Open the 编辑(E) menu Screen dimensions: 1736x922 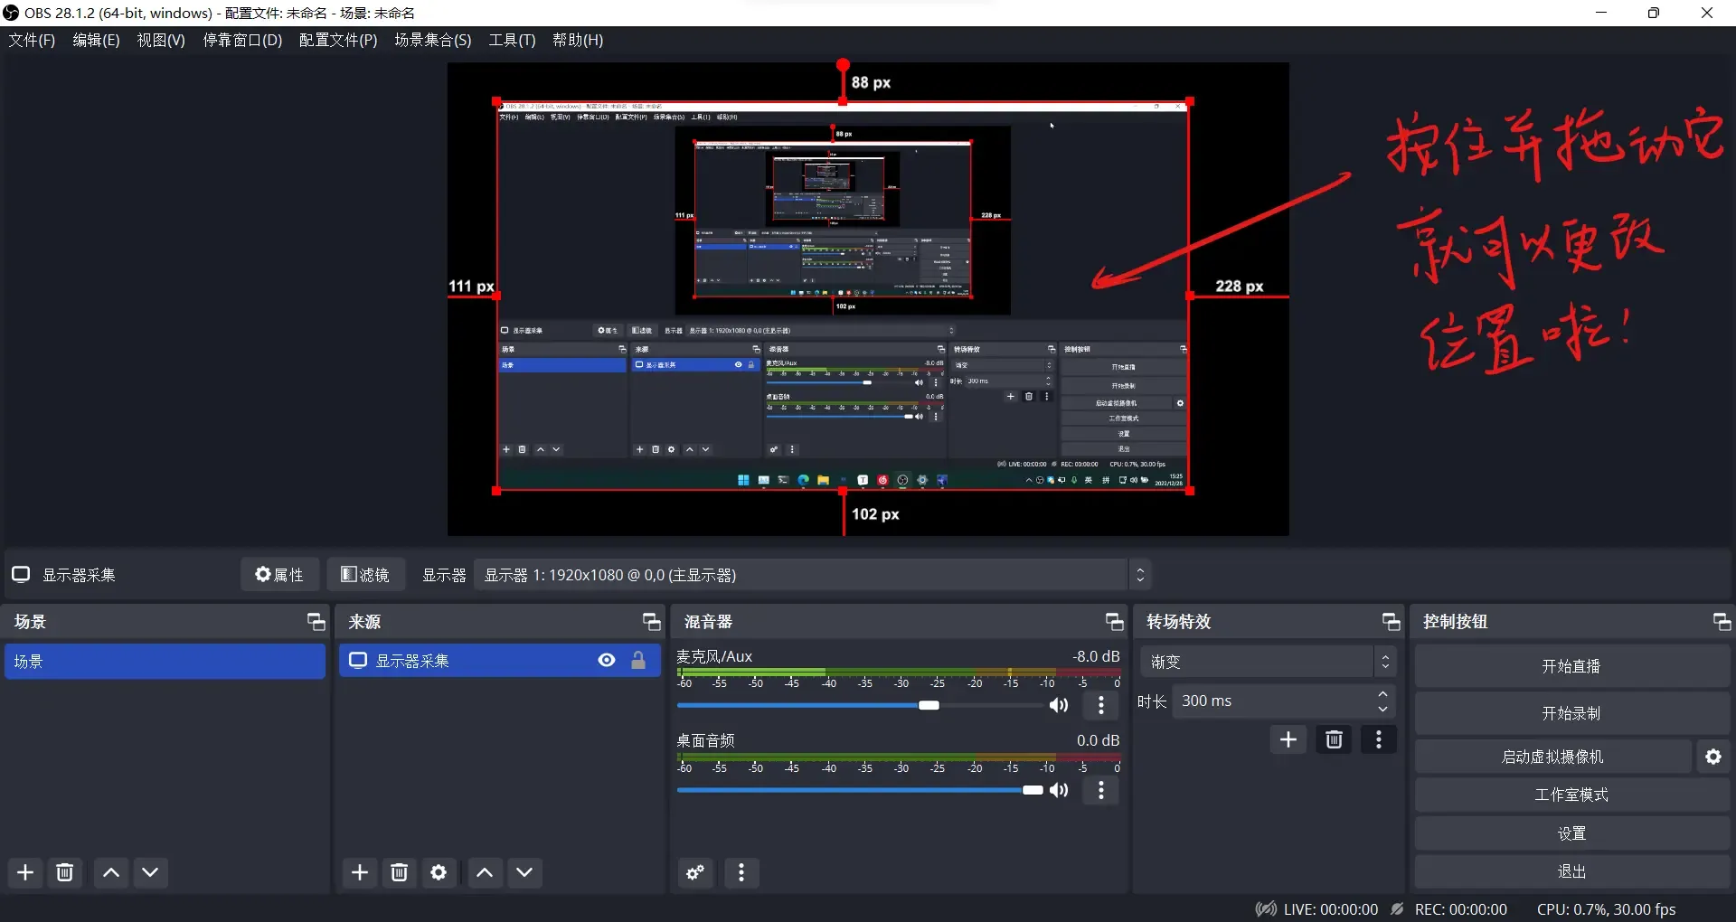[x=96, y=40]
